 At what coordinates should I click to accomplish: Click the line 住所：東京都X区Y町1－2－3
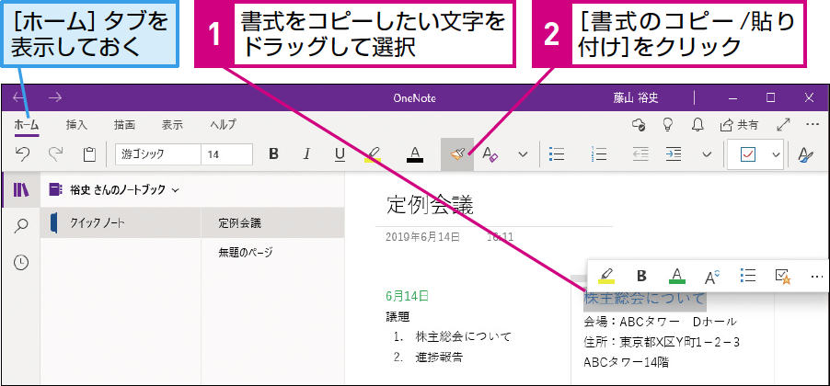662,342
